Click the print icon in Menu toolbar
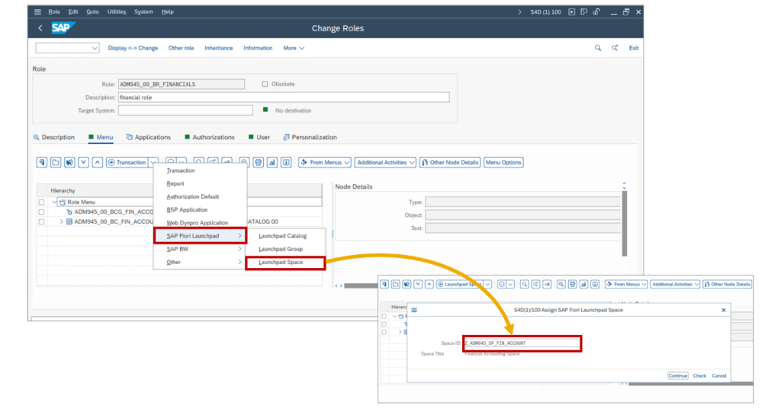 (x=258, y=162)
